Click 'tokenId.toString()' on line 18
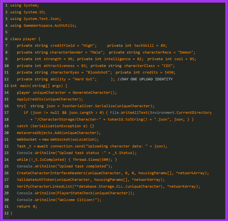This screenshot has width=228, height=221. (x=127, y=119)
